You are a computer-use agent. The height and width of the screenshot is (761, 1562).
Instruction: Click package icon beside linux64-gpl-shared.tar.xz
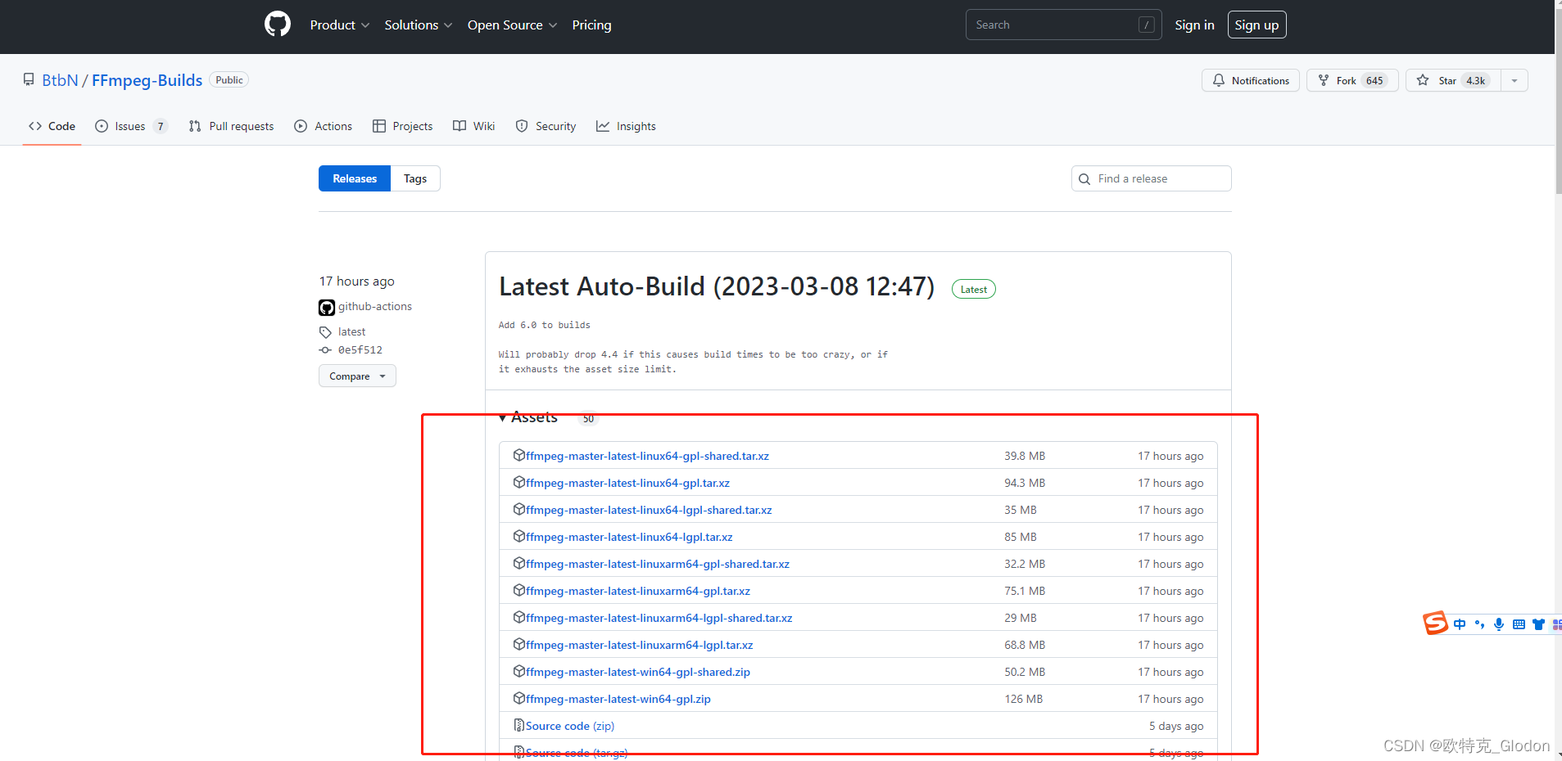pos(518,455)
